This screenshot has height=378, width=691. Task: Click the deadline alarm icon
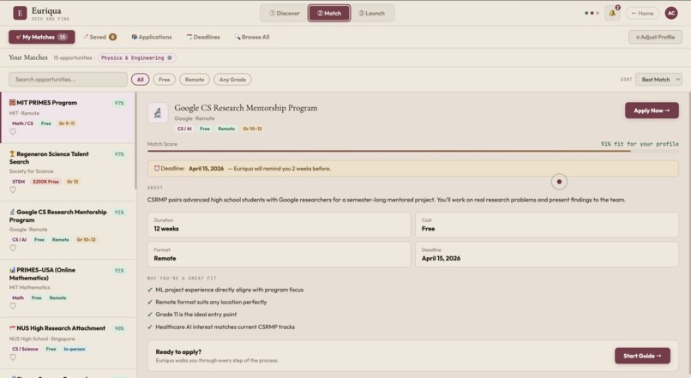[x=156, y=168]
